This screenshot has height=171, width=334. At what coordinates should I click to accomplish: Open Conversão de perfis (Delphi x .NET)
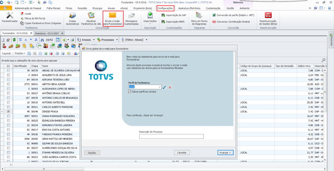(233, 15)
